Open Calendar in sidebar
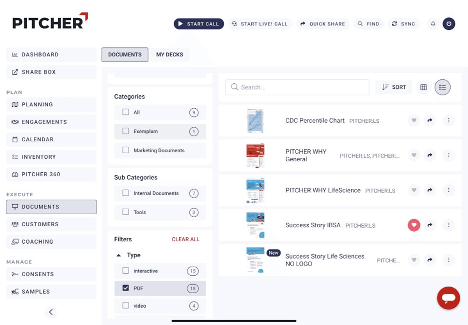Image resolution: width=468 pixels, height=325 pixels. pyautogui.click(x=51, y=139)
